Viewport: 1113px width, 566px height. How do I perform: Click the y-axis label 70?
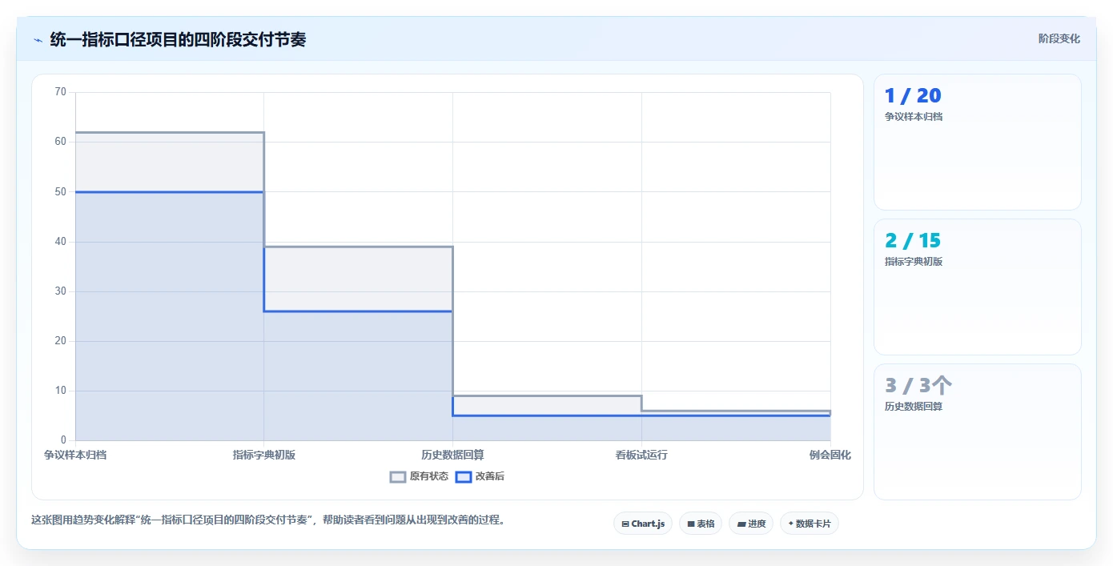tap(61, 92)
